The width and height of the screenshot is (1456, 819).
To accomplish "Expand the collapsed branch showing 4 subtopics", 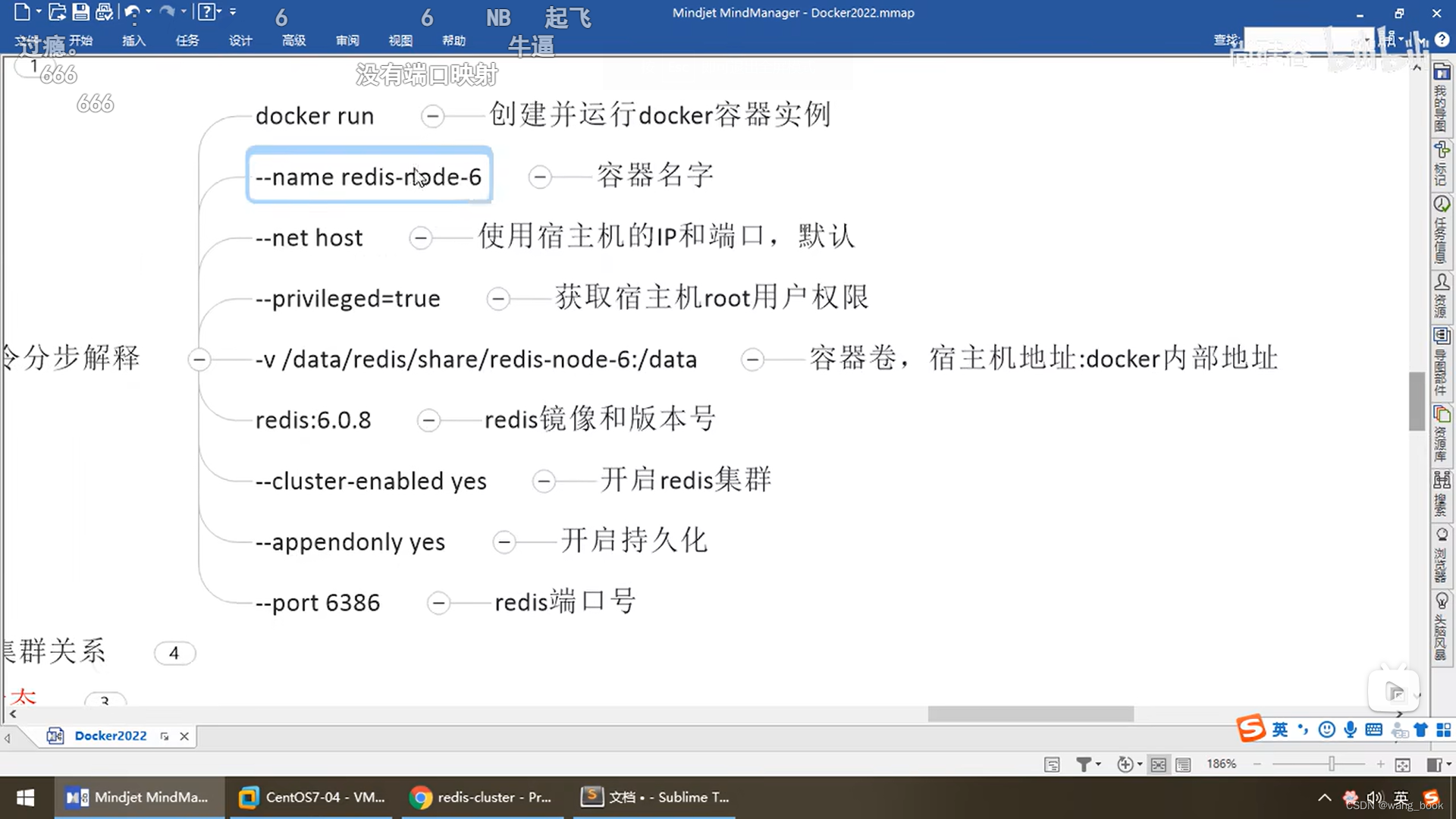I will [174, 653].
